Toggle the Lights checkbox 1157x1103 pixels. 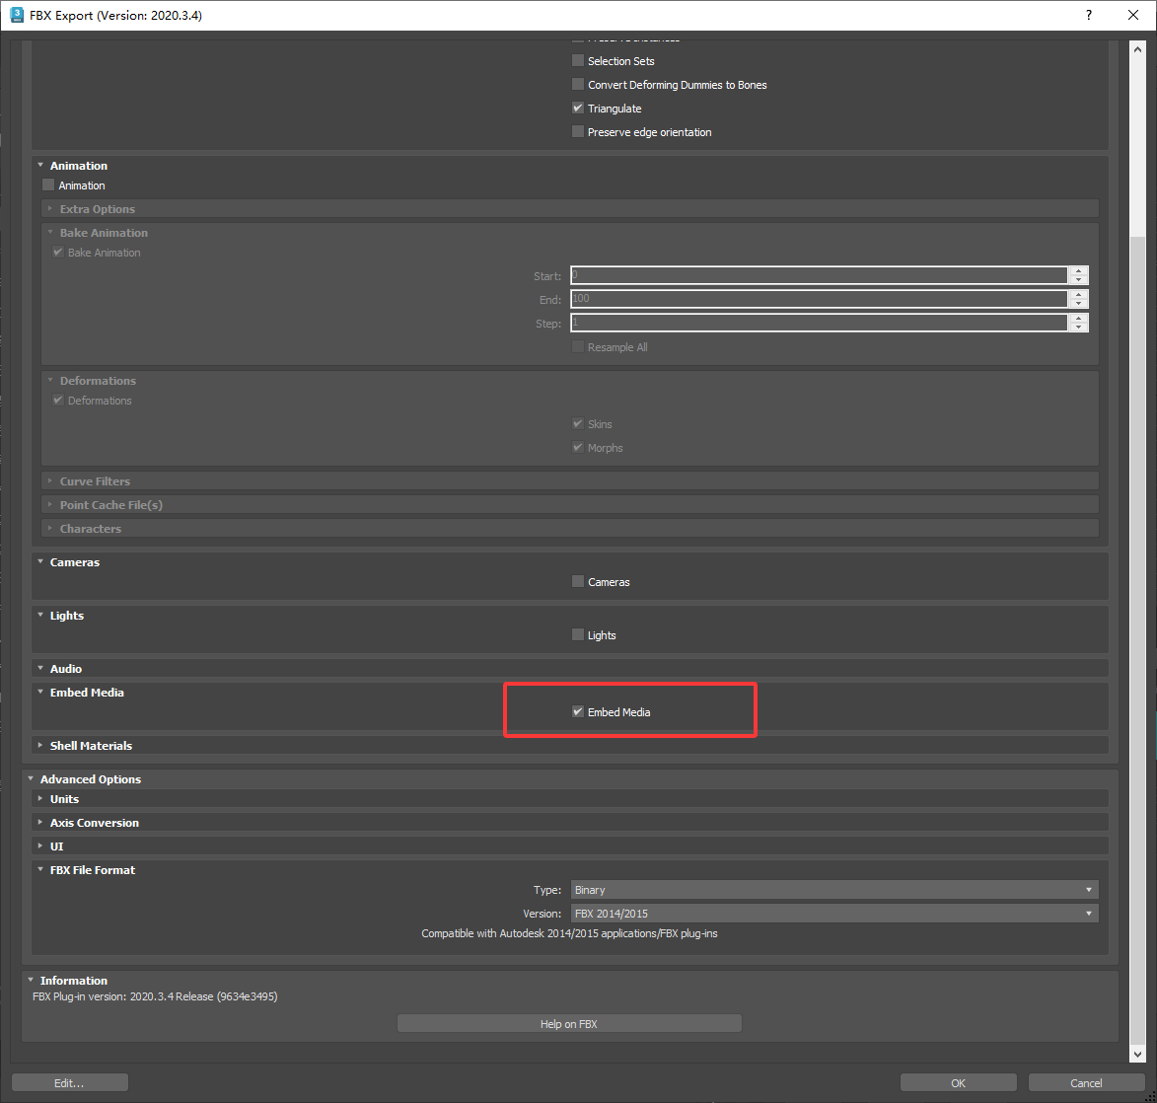pyautogui.click(x=578, y=634)
